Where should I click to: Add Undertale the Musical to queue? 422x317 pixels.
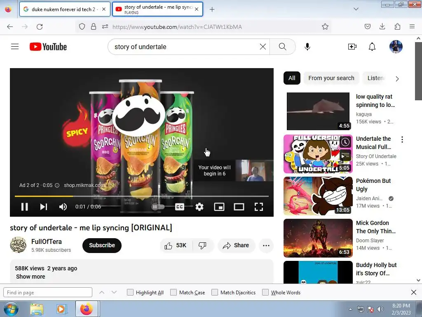pyautogui.click(x=345, y=156)
